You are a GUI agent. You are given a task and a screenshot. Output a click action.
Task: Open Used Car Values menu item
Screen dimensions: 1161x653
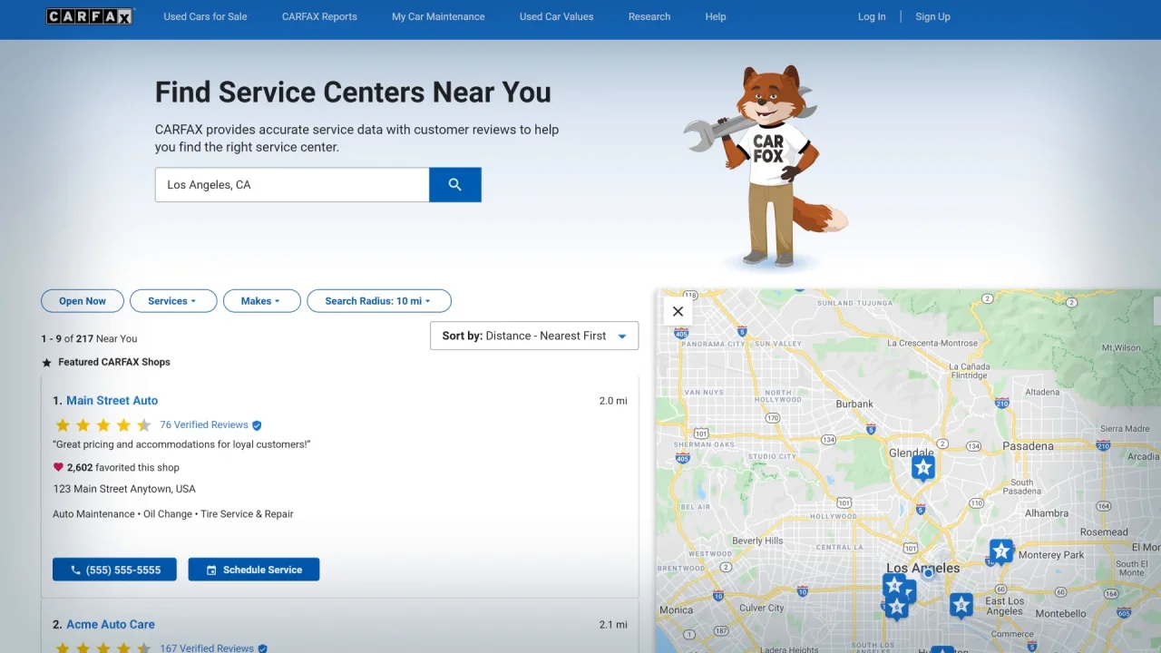pos(556,16)
